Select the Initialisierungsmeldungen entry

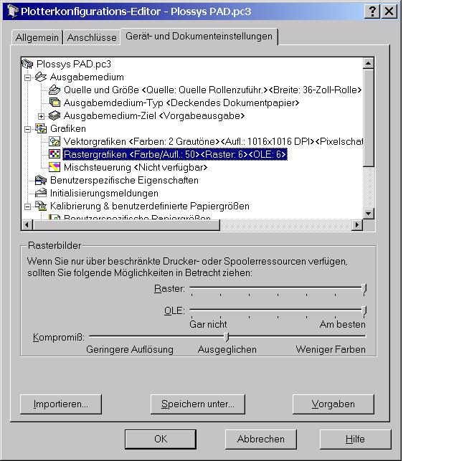click(x=104, y=194)
